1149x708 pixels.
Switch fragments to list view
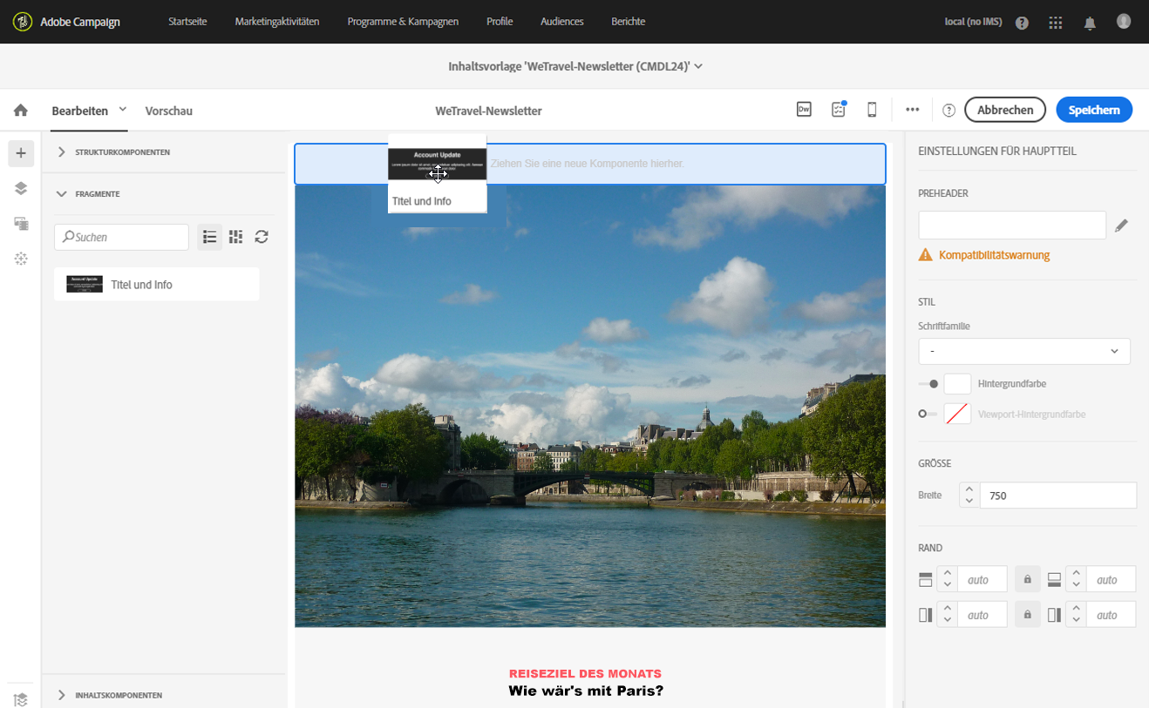coord(210,237)
